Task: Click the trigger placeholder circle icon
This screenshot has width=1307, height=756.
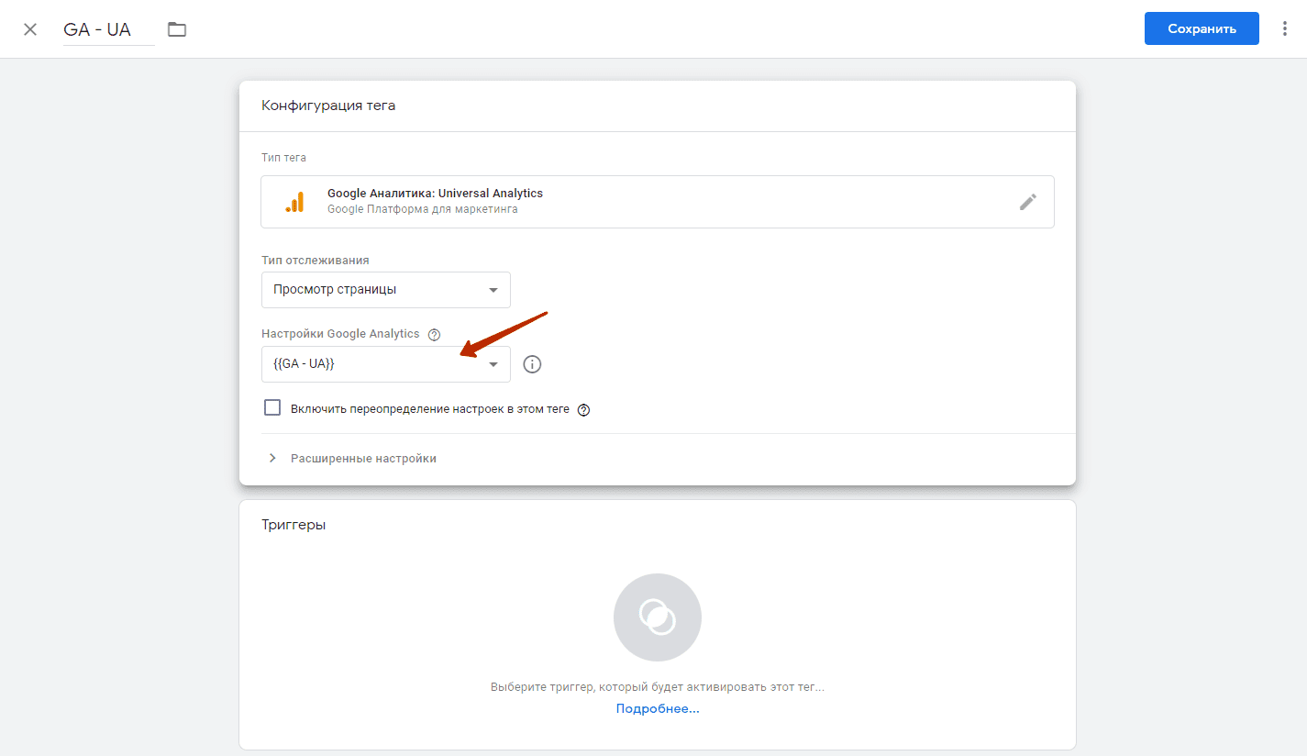Action: point(658,617)
